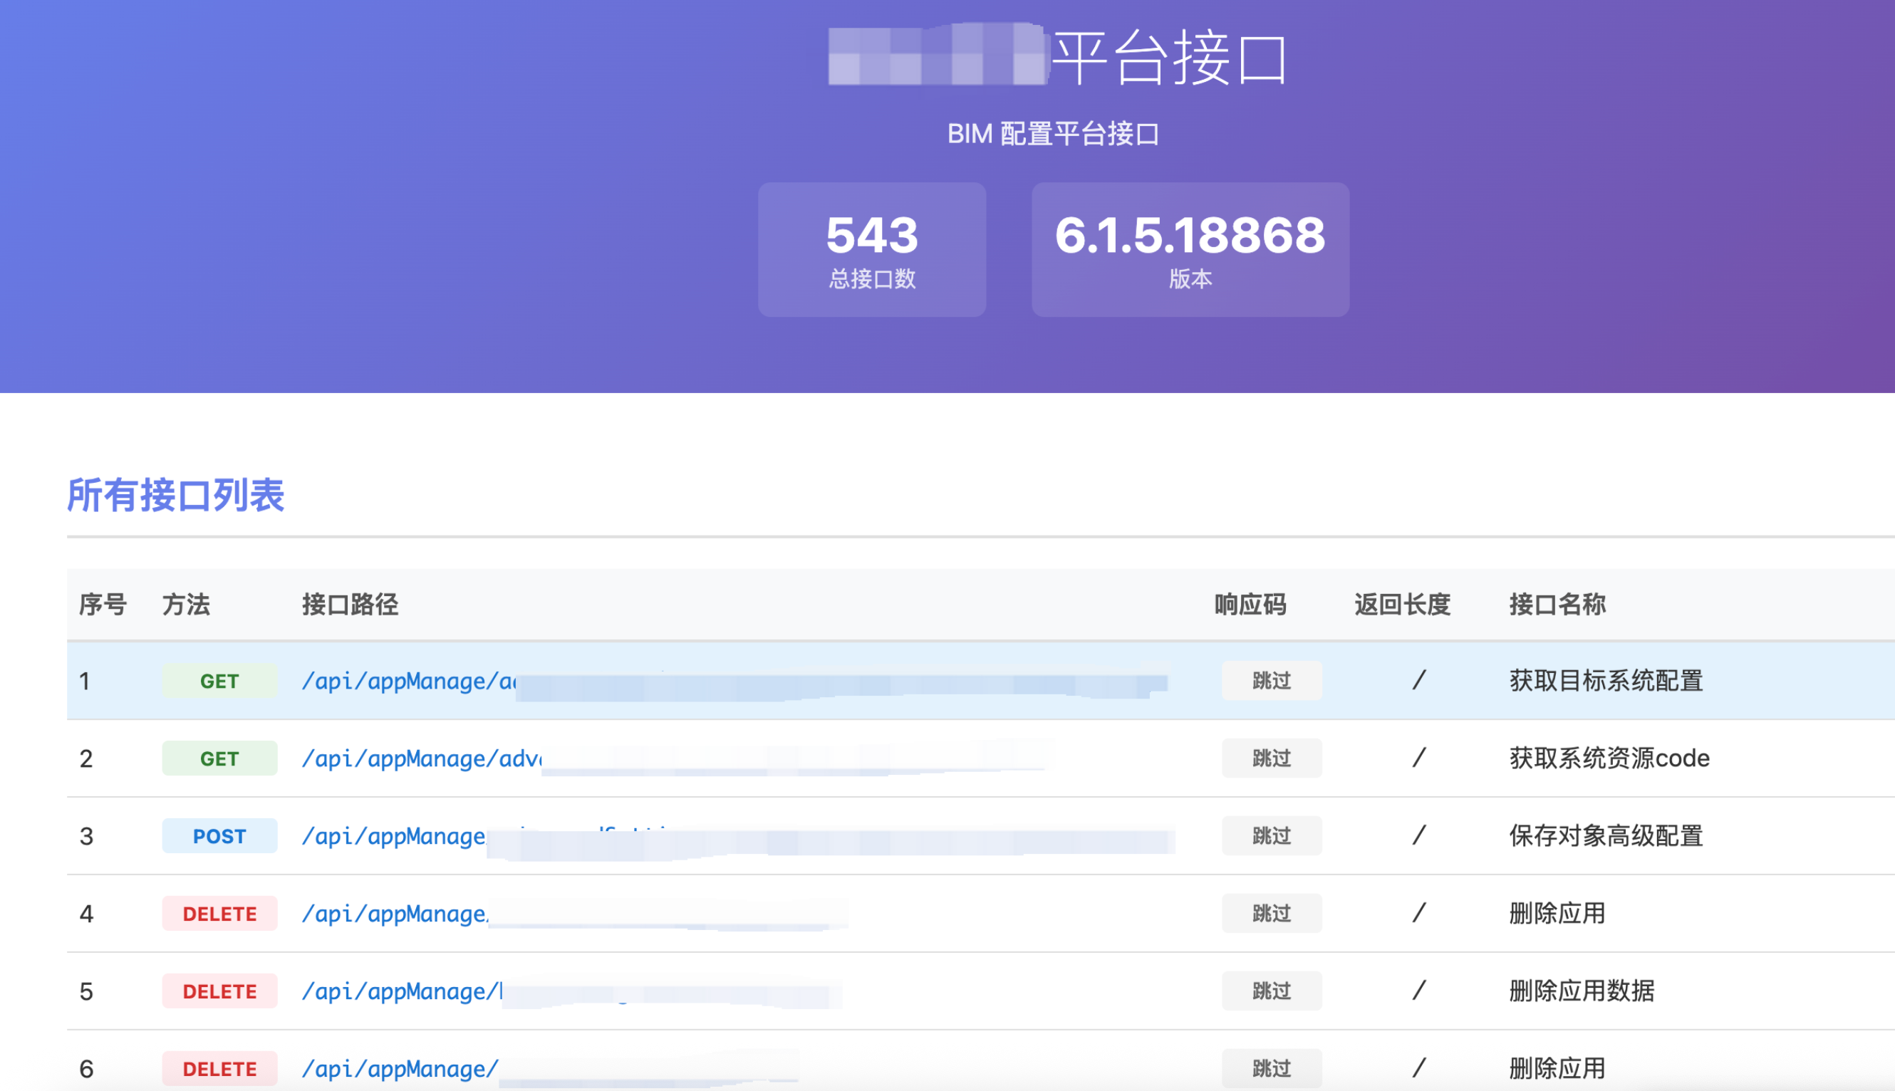This screenshot has width=1895, height=1091.
Task: Open the 响应码 column header
Action: [1250, 604]
